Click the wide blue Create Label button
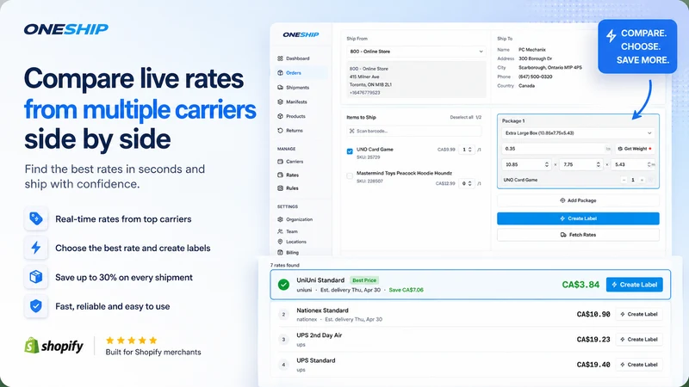Viewport: 689px width, 387px height. pos(578,218)
